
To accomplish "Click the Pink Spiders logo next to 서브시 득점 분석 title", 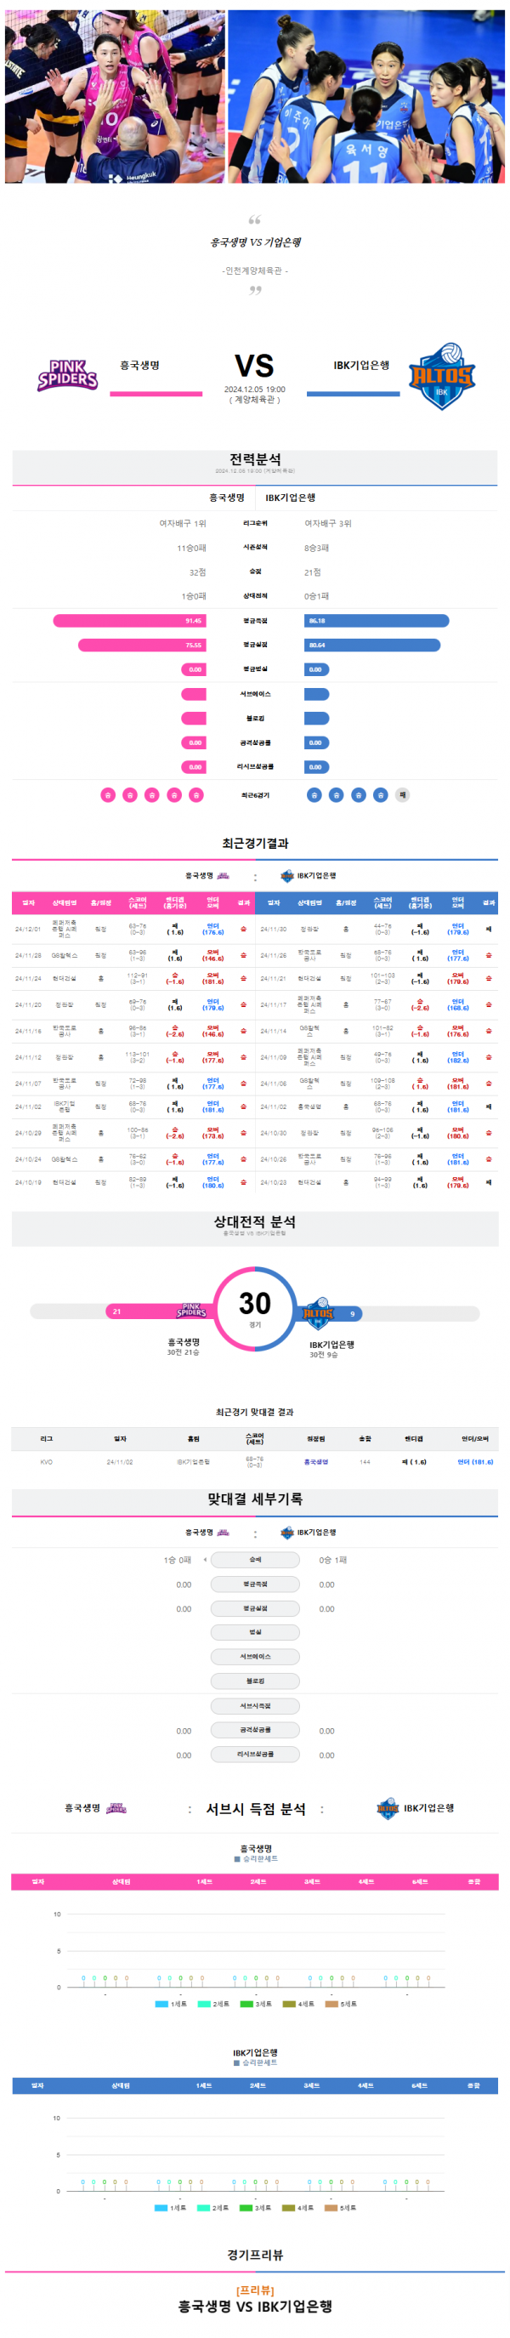I will (x=116, y=1808).
